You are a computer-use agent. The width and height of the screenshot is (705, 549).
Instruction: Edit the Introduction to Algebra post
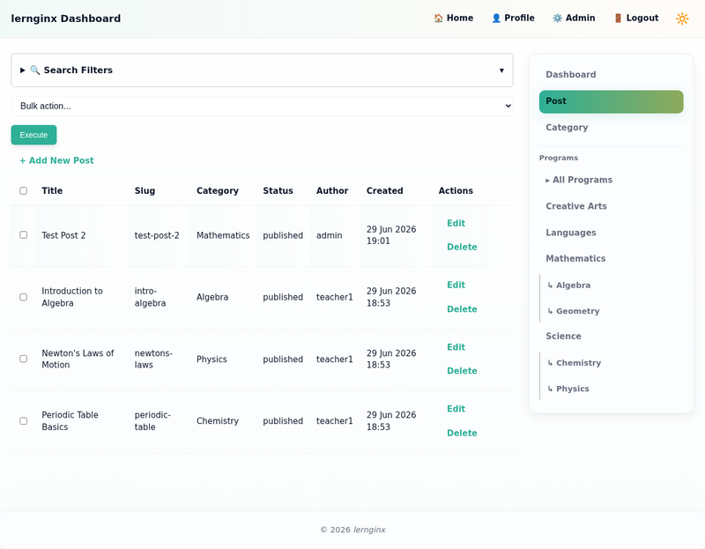pos(456,285)
